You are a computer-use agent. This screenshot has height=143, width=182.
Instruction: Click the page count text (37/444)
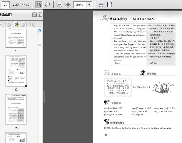tap(21, 5)
